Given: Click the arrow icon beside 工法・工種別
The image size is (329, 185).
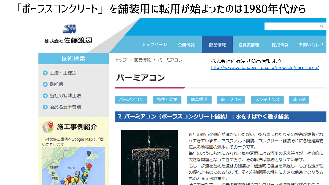Looking at the screenshot, I should point(45,73).
